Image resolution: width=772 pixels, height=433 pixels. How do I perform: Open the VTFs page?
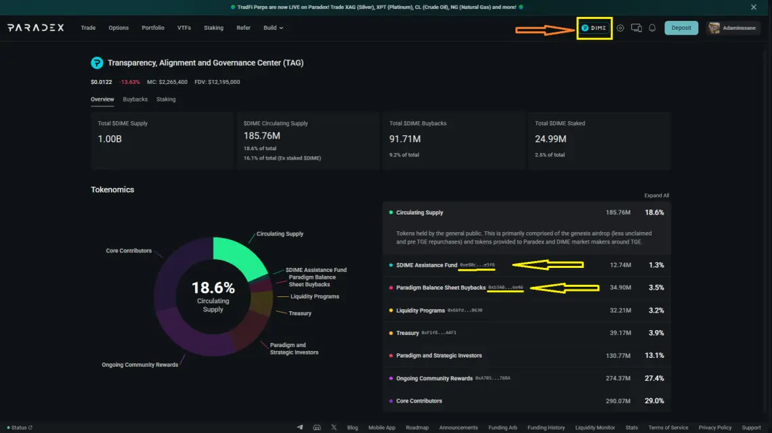pos(184,28)
